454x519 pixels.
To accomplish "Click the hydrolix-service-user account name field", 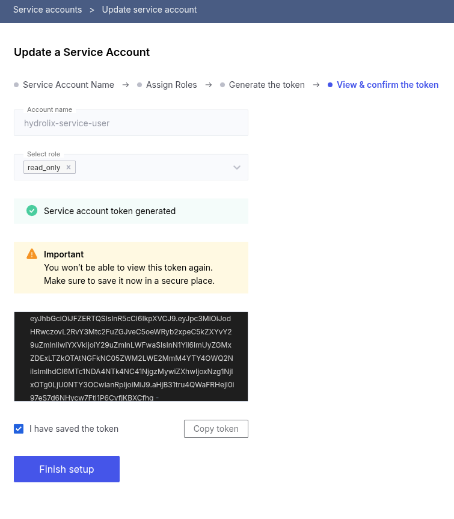I will point(130,123).
